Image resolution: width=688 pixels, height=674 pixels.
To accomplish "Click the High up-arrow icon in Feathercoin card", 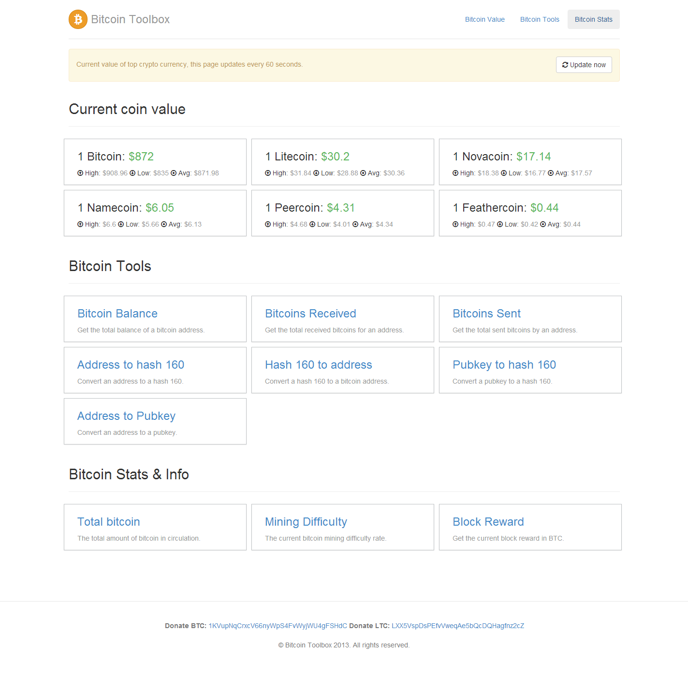I will click(455, 224).
